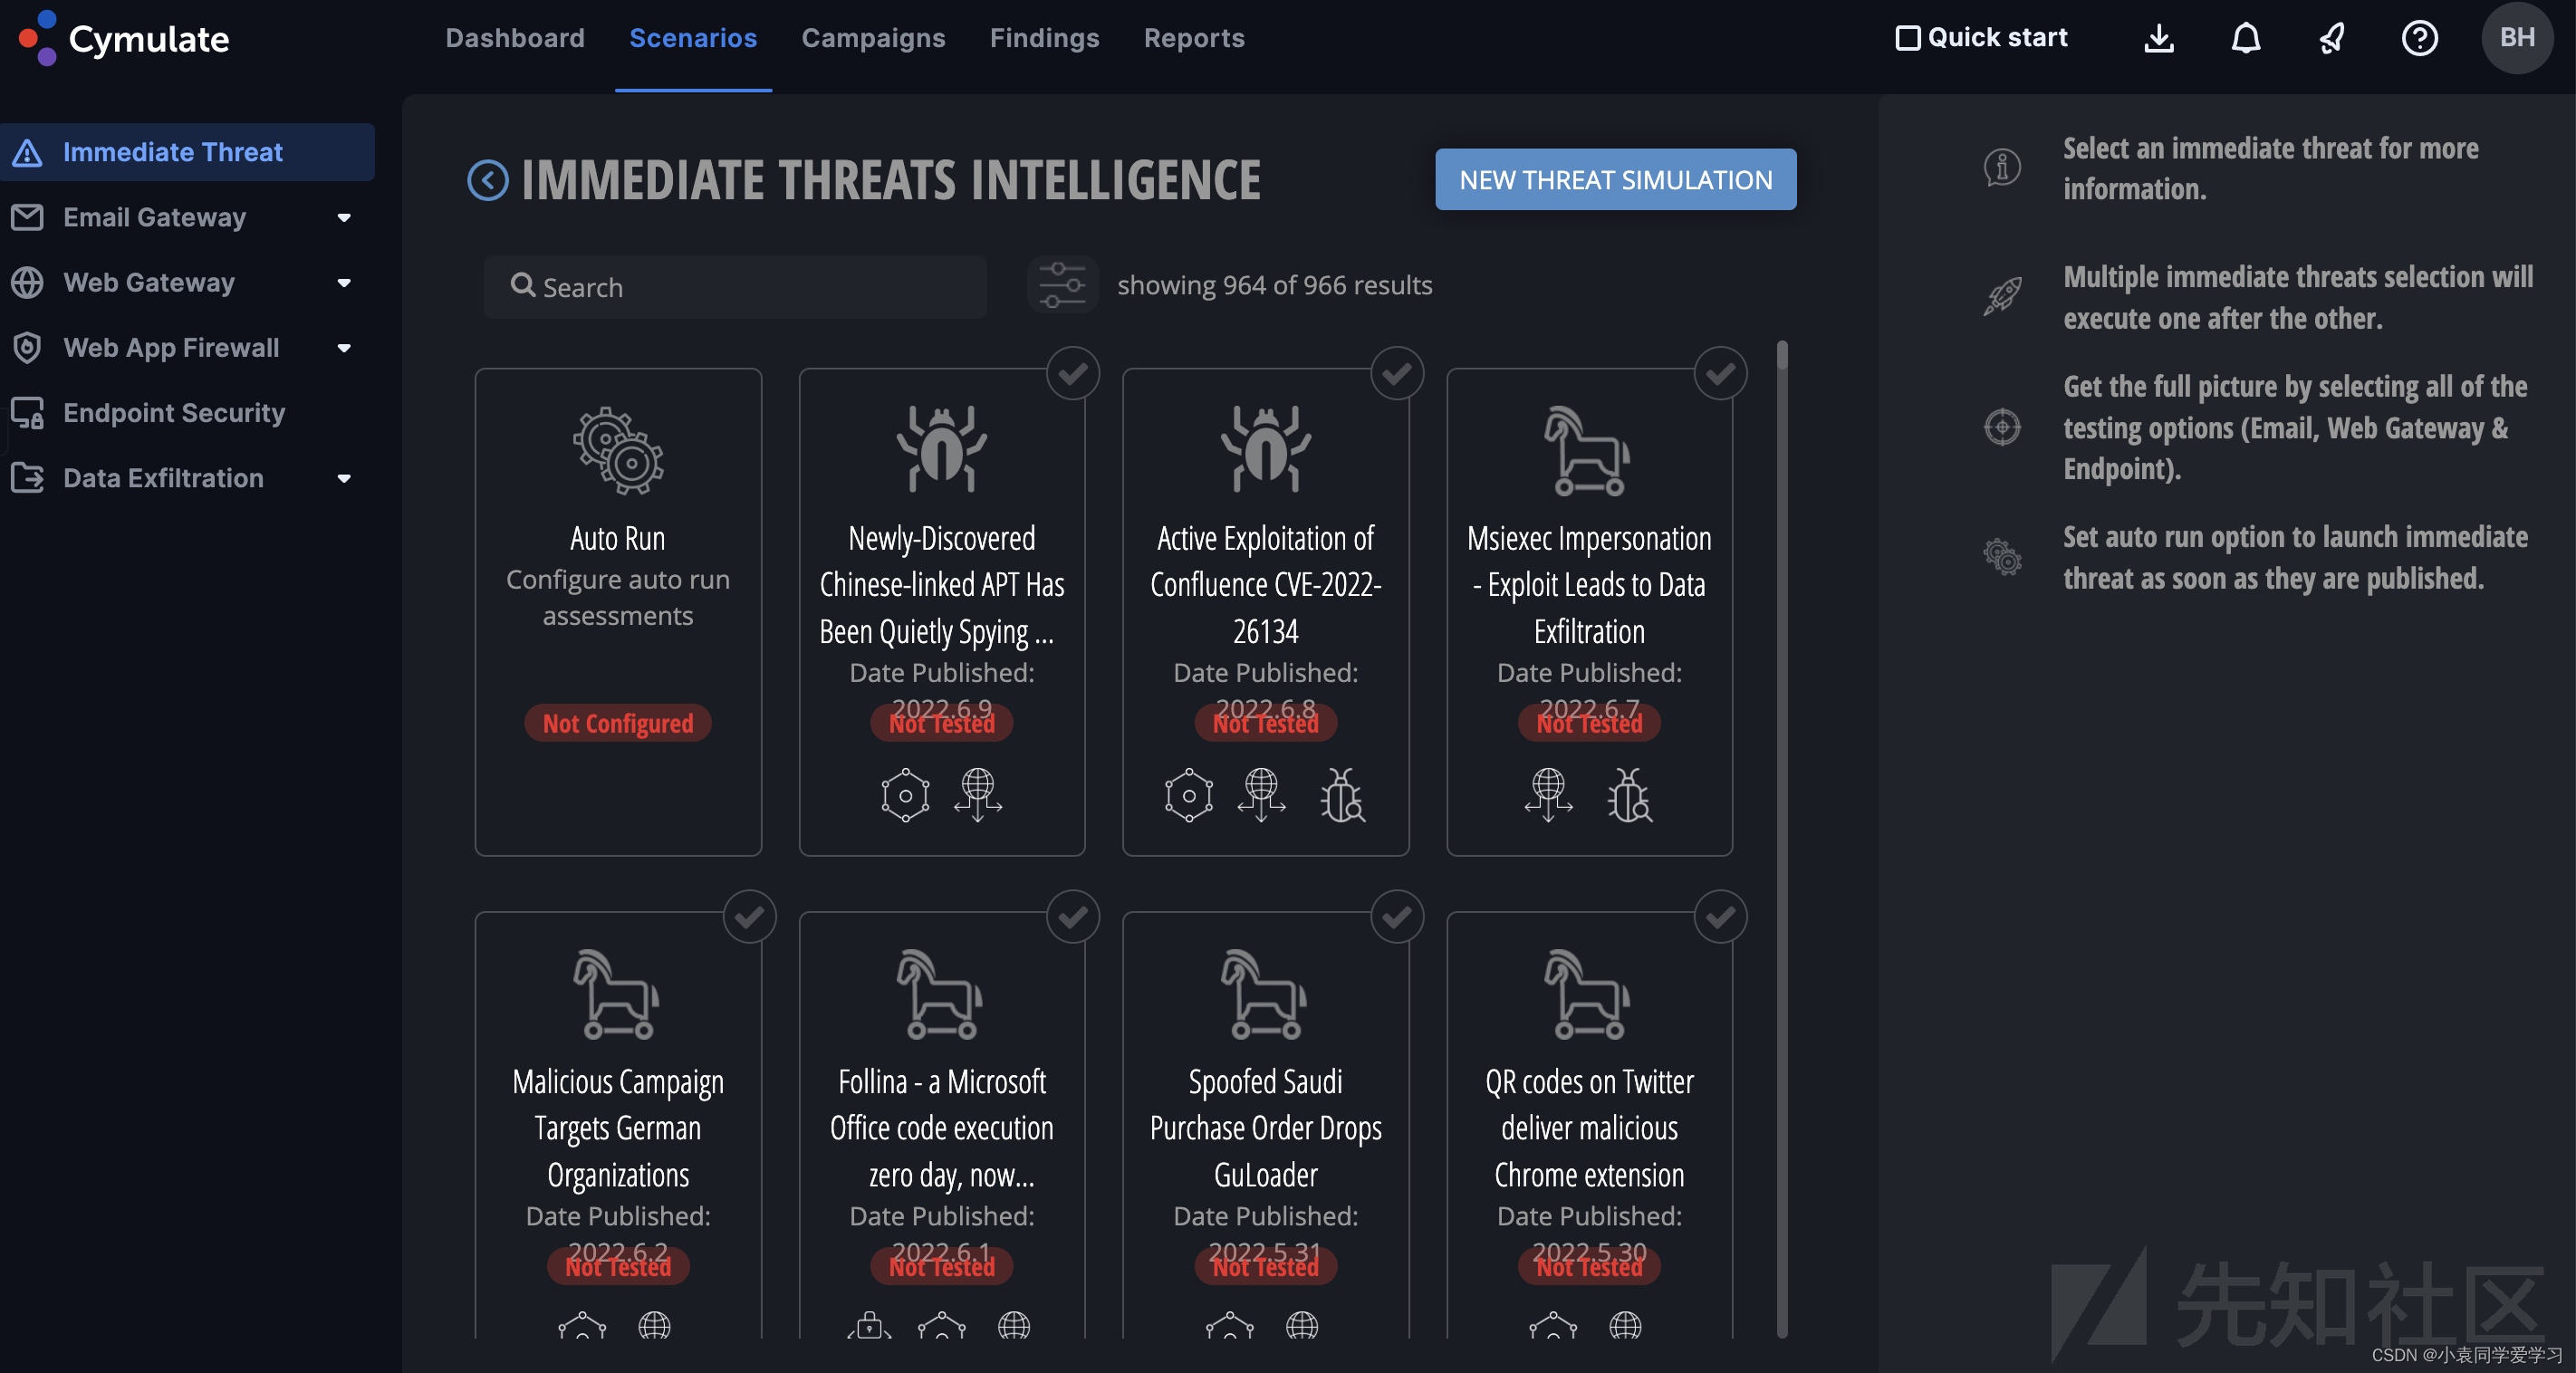Open Auto Run configuration card title
2576x1373 pixels.
[x=617, y=538]
